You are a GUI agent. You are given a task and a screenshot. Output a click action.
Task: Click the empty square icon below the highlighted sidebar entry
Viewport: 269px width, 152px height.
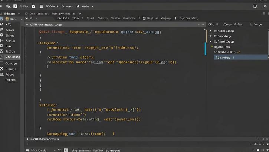click(2, 63)
